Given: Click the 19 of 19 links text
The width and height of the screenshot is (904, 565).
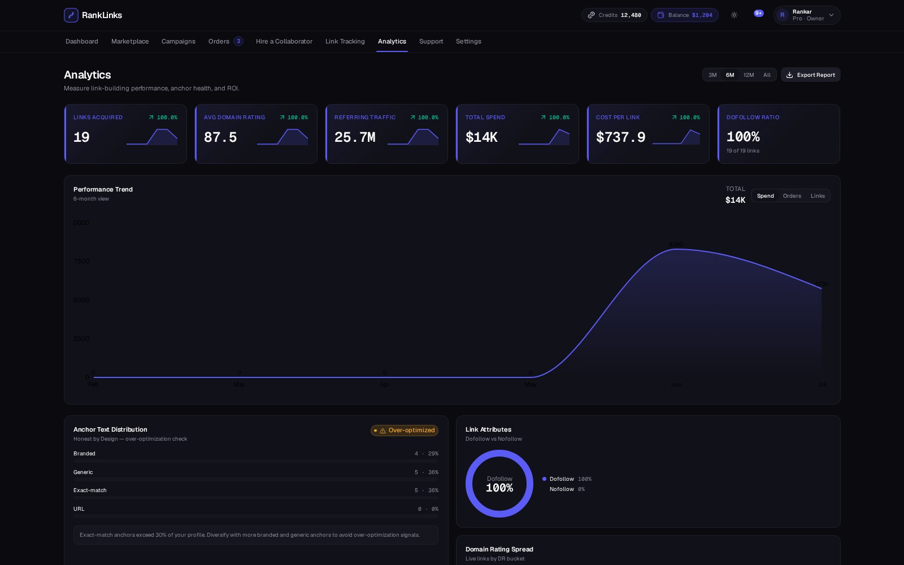Looking at the screenshot, I should 743,151.
